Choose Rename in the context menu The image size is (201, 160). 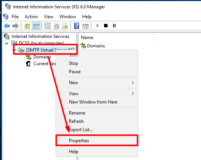[97, 113]
